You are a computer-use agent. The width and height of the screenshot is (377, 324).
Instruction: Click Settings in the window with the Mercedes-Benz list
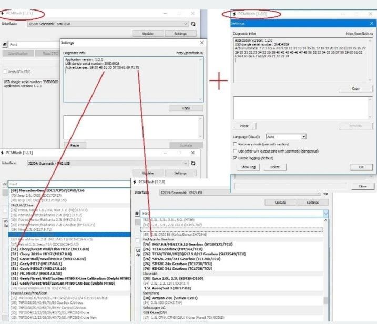(x=180, y=173)
